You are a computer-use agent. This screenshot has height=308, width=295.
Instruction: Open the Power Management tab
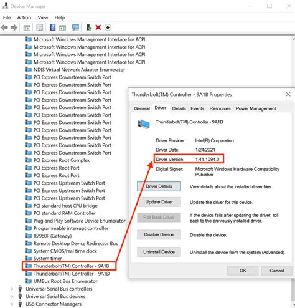(x=256, y=108)
